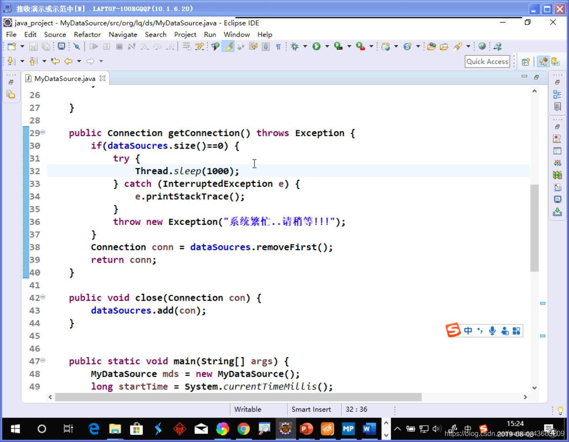Screen dimensions: 569x442
Task: Click the Package Explorer sidebar icon
Action: (x=11, y=94)
